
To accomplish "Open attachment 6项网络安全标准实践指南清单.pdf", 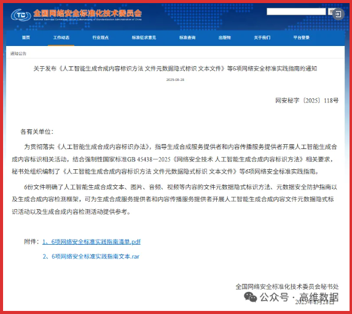I will click(92, 242).
